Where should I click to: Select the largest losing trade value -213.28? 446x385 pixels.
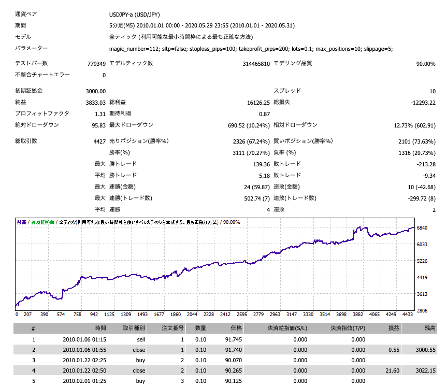tap(426, 164)
